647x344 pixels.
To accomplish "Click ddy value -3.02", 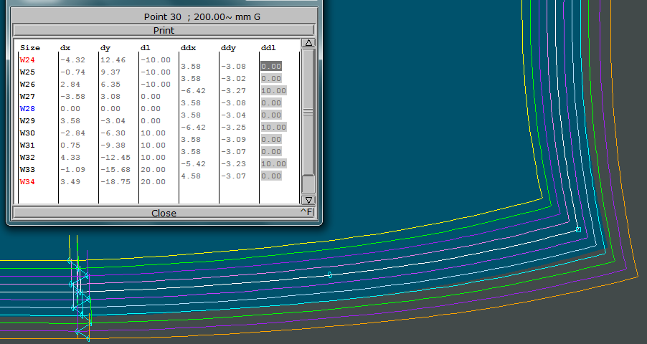I will click(x=233, y=78).
